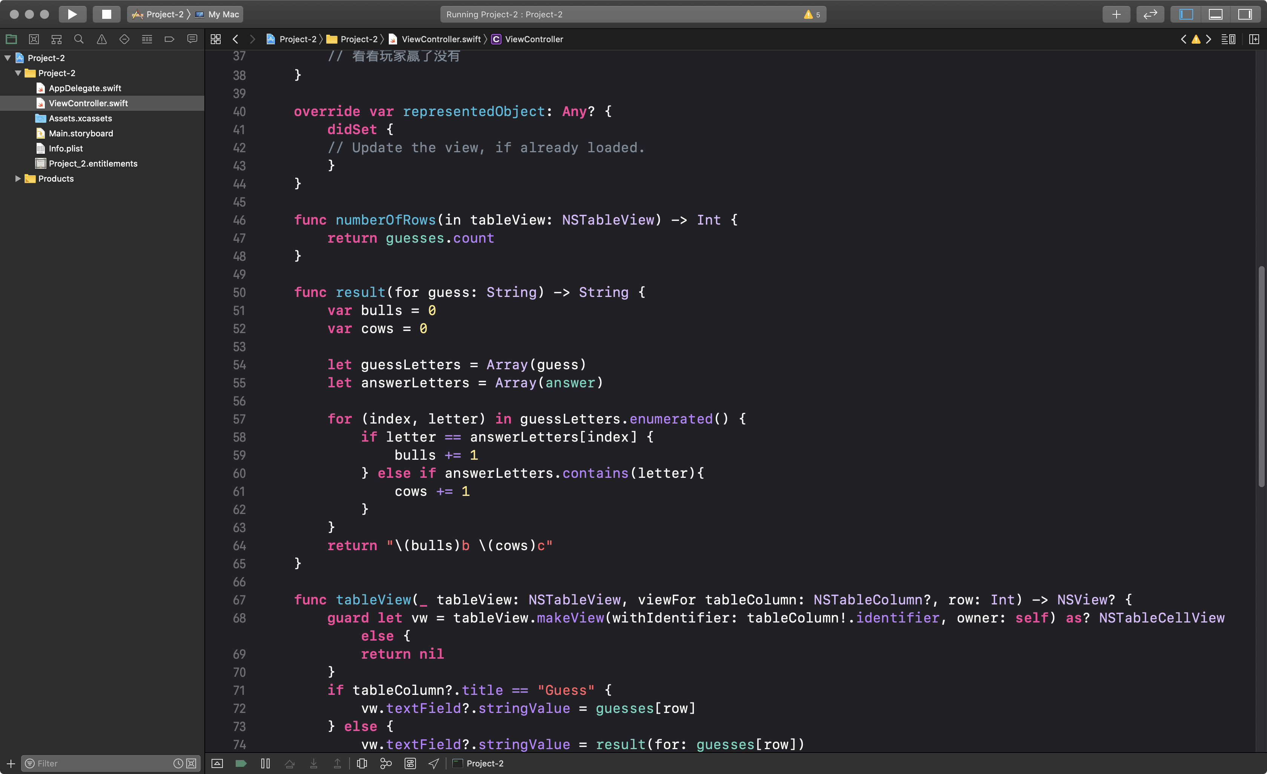Viewport: 1267px width, 774px height.
Task: Toggle the breakpoints activation button
Action: [x=241, y=763]
